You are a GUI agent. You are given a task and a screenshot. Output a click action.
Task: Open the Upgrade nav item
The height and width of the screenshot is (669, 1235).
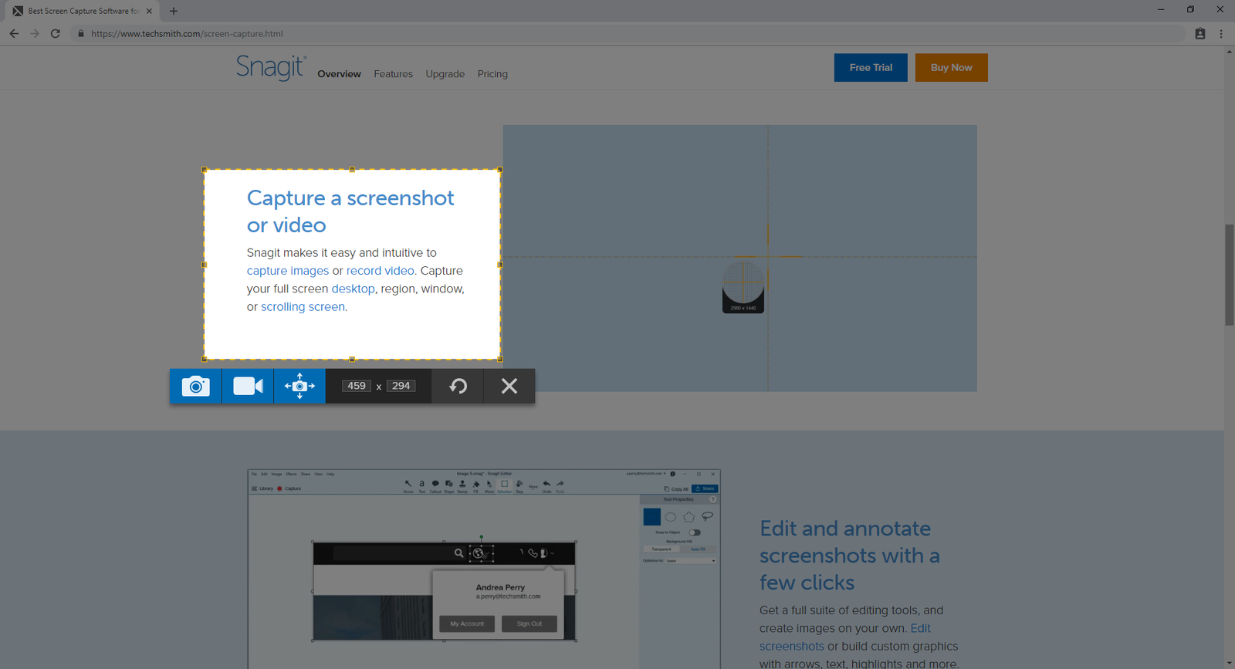tap(445, 74)
